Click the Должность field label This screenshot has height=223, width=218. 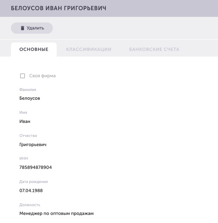tap(30, 205)
